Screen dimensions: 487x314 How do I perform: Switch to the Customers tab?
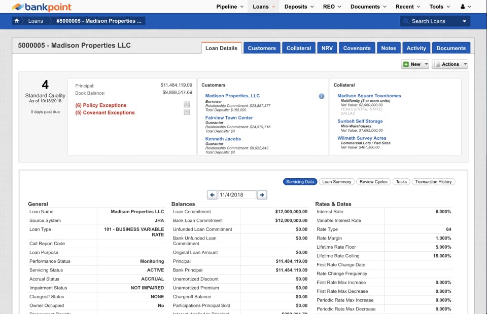pos(262,48)
